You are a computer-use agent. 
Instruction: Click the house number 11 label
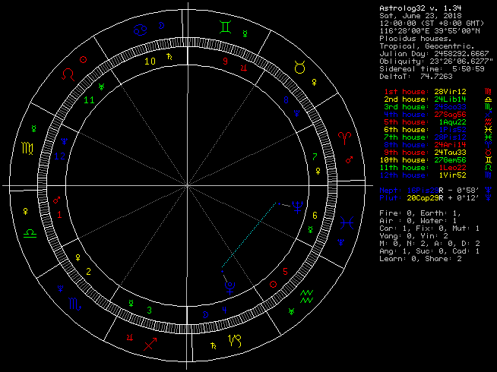pos(89,100)
